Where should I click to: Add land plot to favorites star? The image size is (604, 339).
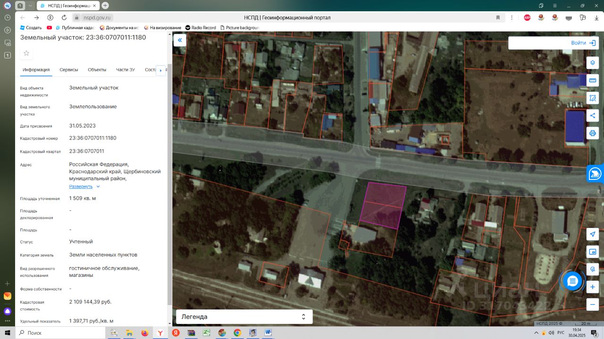26,53
